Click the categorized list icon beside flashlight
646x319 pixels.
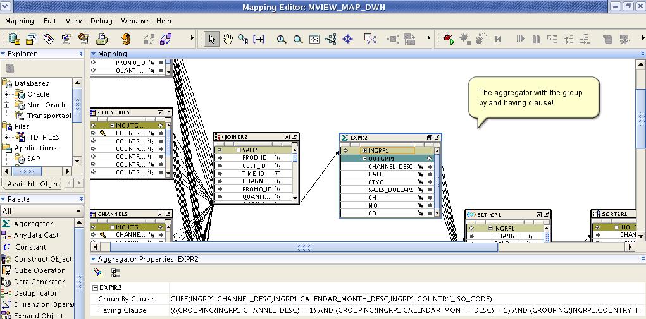pos(116,272)
